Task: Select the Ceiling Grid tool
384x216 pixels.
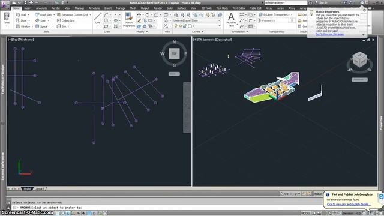Action: coord(65,20)
